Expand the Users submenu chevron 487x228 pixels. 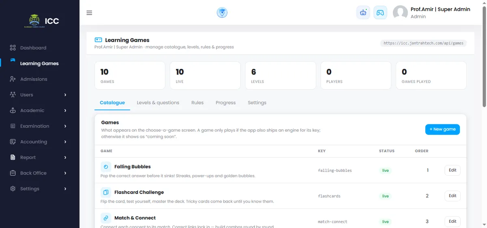pos(65,95)
